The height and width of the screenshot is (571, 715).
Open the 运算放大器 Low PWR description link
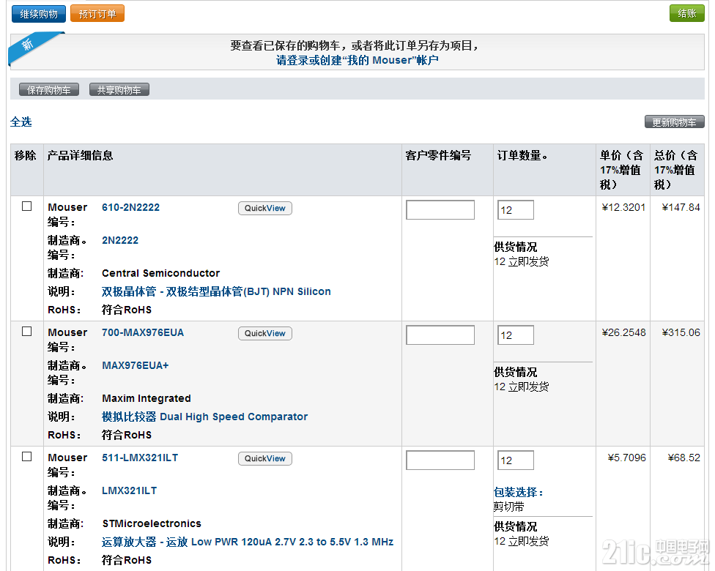[x=248, y=542]
